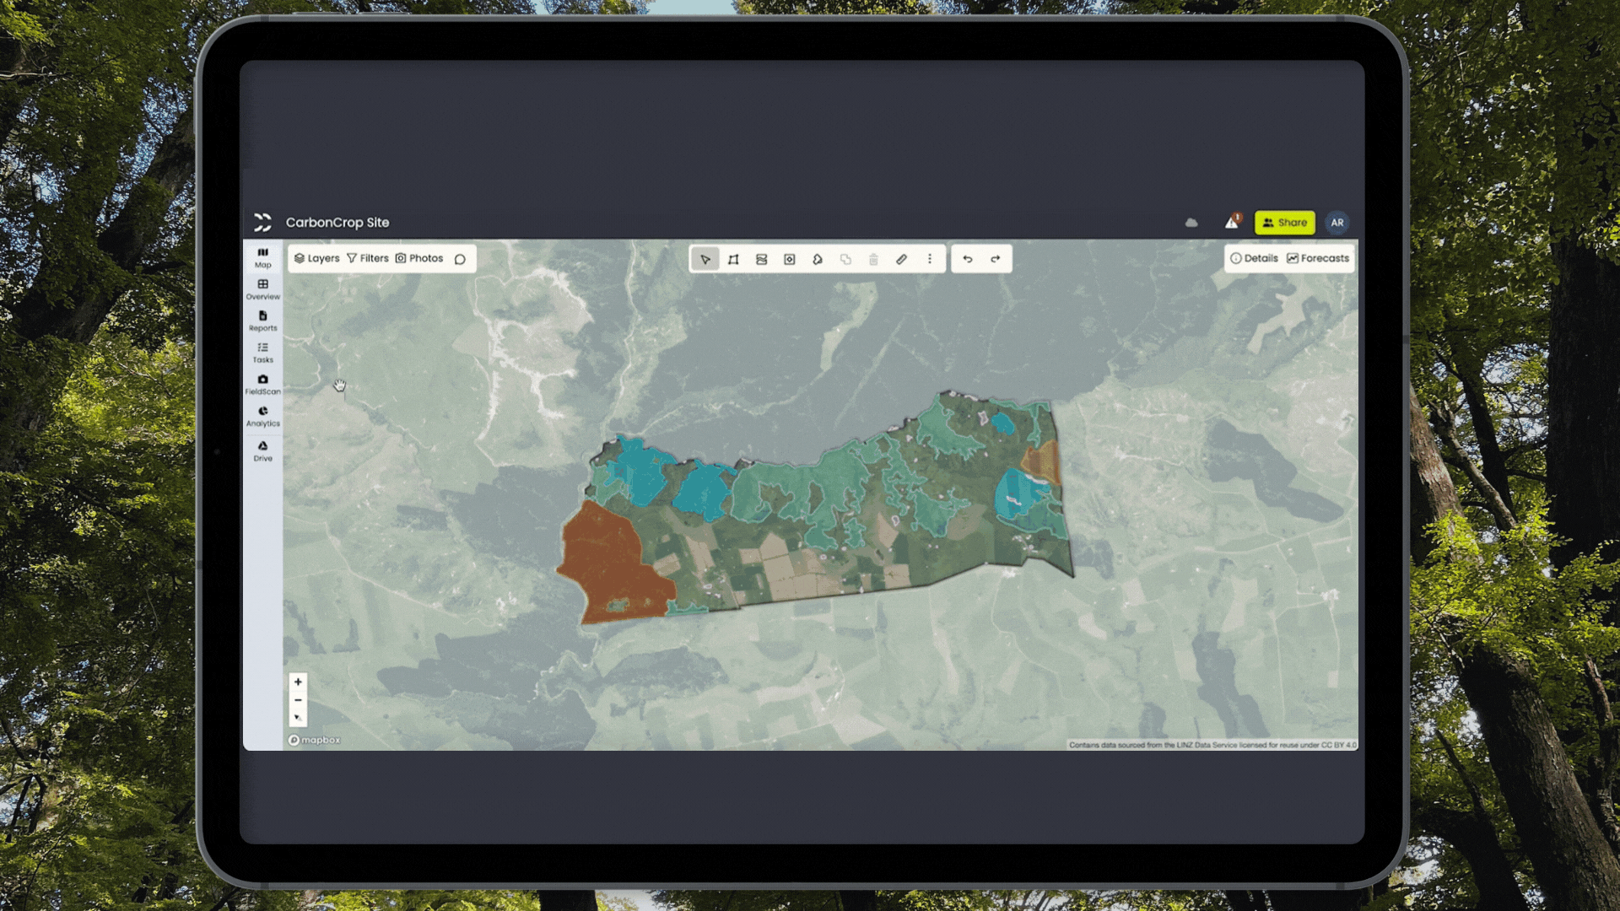Screen dimensions: 1620x911
Task: Click the ruler measure tool
Action: coord(901,259)
